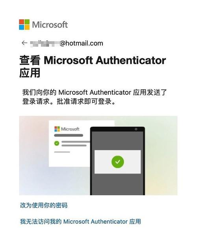197x252 pixels.
Task: Click the thick gray title bar in the card
Action: (x=69, y=135)
